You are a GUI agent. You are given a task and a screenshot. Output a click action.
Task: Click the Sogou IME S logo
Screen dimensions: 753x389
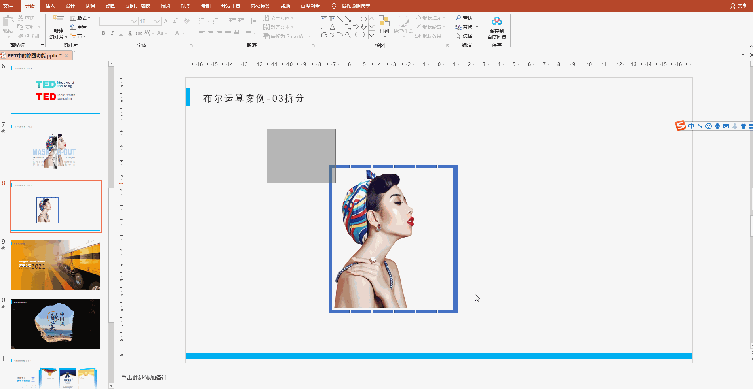point(680,126)
